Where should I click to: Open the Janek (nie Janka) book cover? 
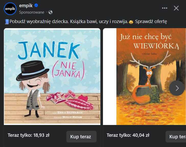[52, 77]
